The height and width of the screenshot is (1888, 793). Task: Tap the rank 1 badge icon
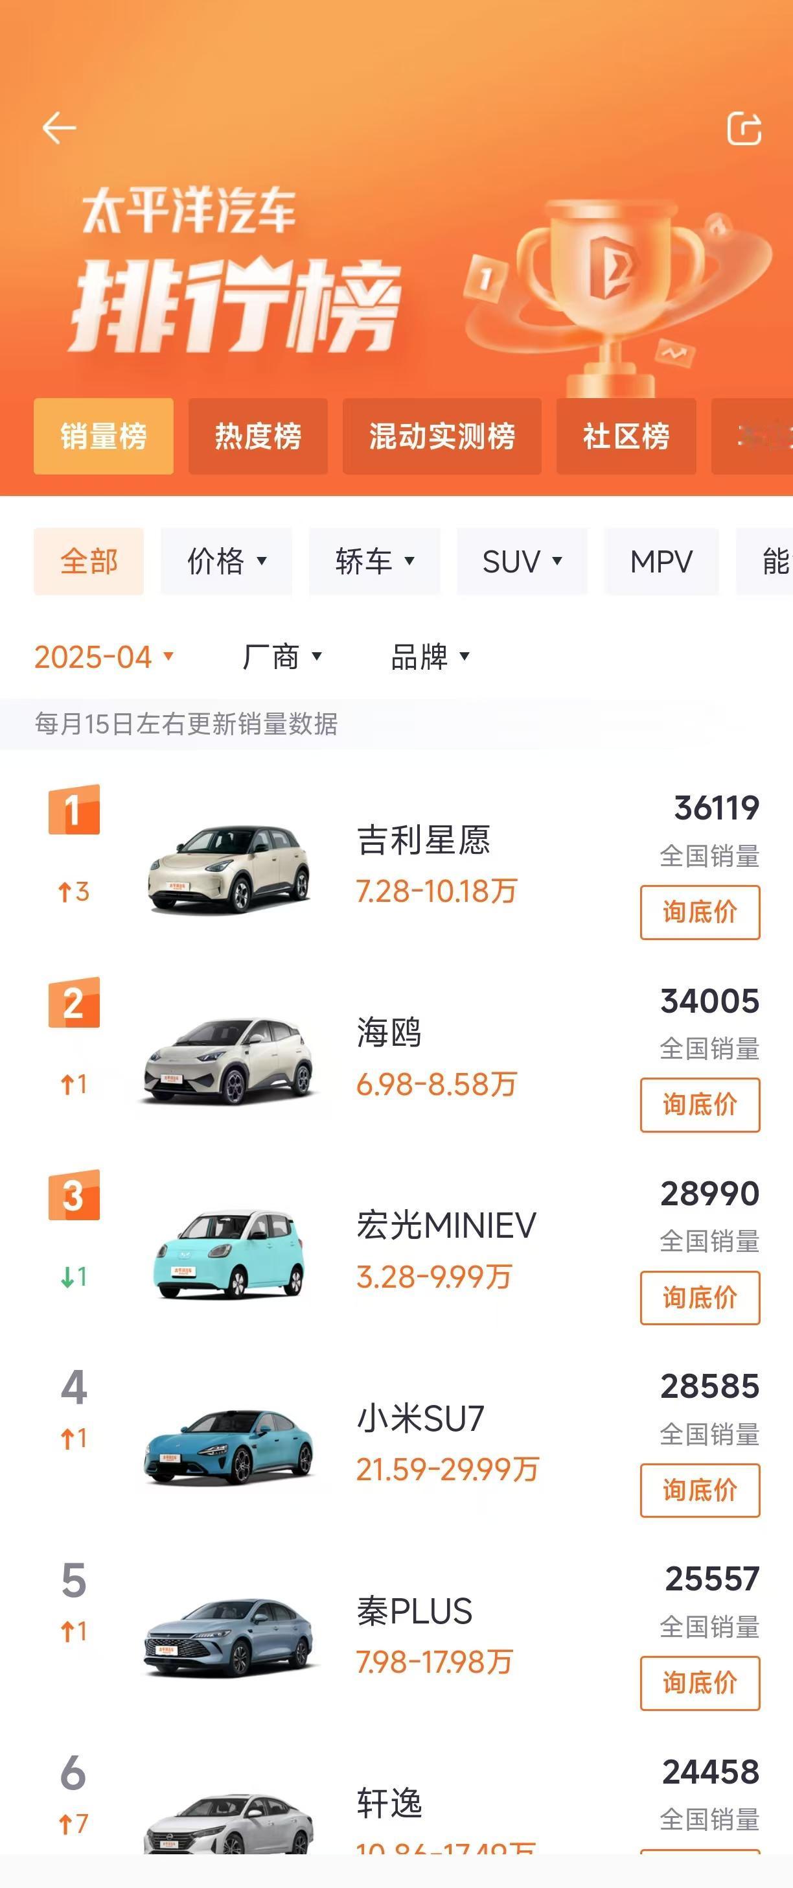pos(74,810)
